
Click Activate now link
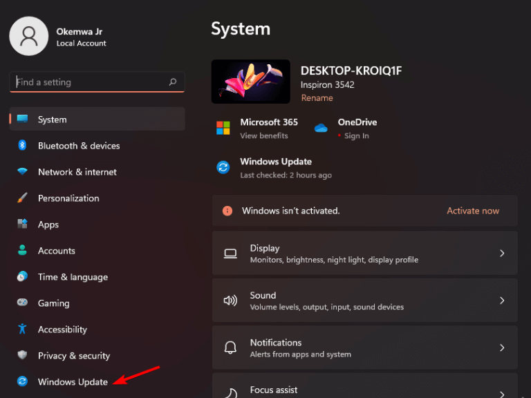tap(473, 211)
